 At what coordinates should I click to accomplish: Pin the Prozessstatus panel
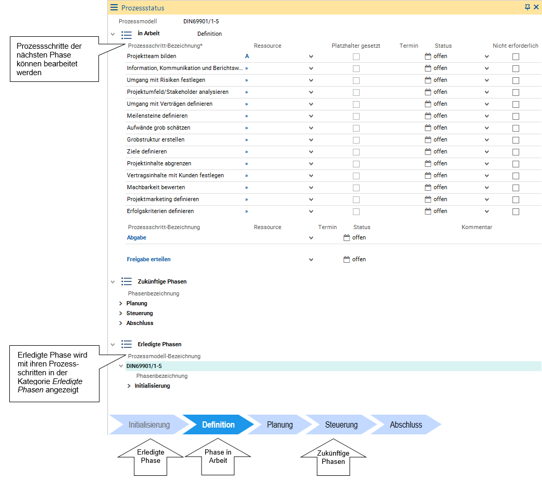[x=527, y=7]
